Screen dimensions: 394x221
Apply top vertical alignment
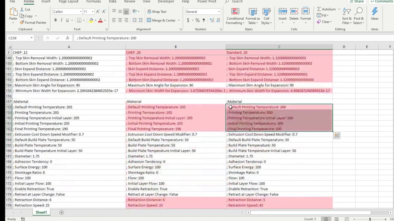[x=114, y=11]
